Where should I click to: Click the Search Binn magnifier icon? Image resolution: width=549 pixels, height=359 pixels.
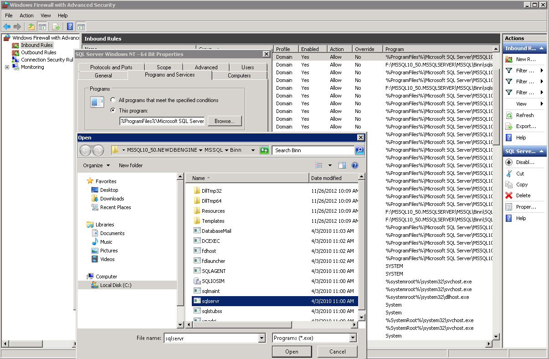click(x=359, y=150)
